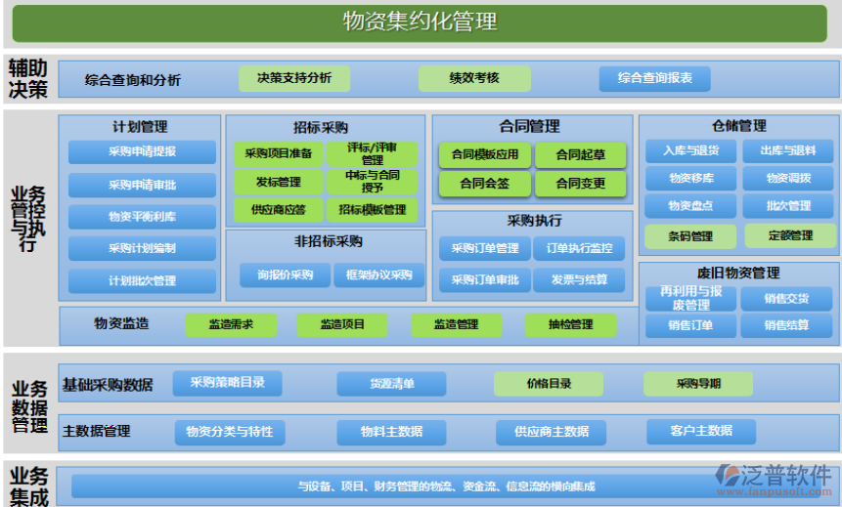
Task: Click 合同变更
Action: 581,184
